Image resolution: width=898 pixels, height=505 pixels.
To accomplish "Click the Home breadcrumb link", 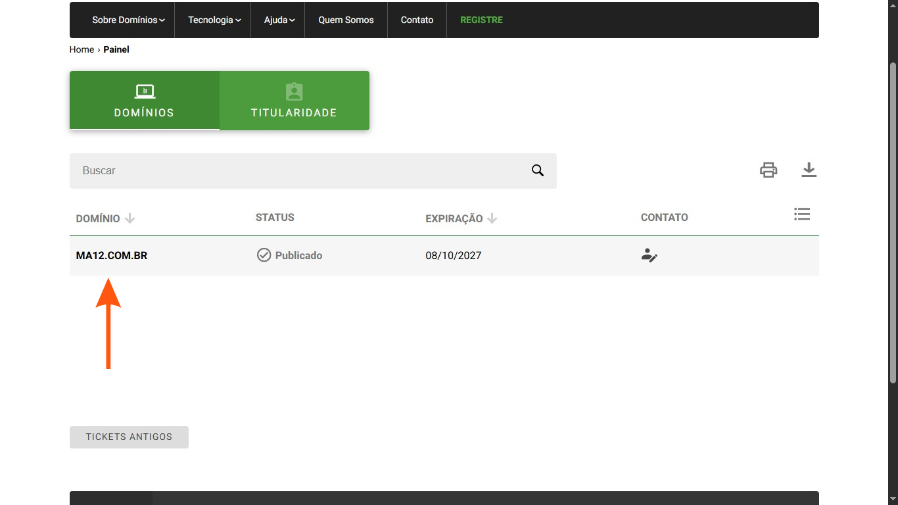I will point(82,49).
